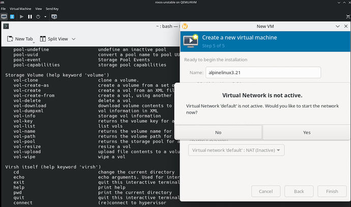Click the Finish button in New VM
This screenshot has width=351, height=207.
tap(332, 191)
